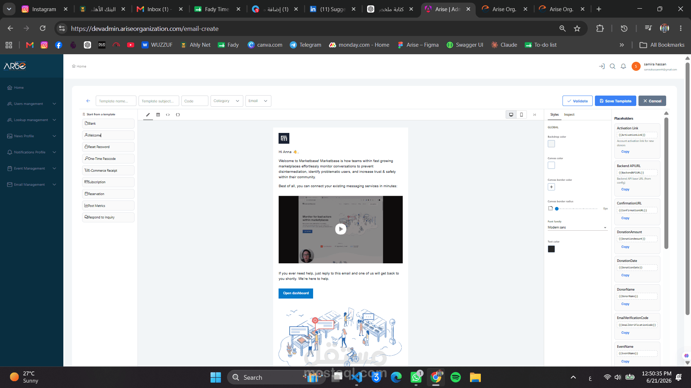Viewport: 691px width, 388px height.
Task: Open the notifications bell icon
Action: coord(623,66)
